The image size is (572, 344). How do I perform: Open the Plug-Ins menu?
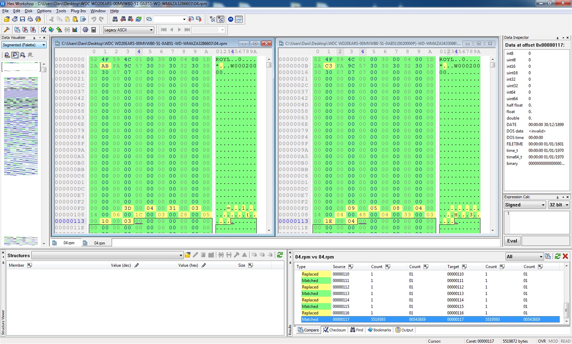tap(78, 11)
